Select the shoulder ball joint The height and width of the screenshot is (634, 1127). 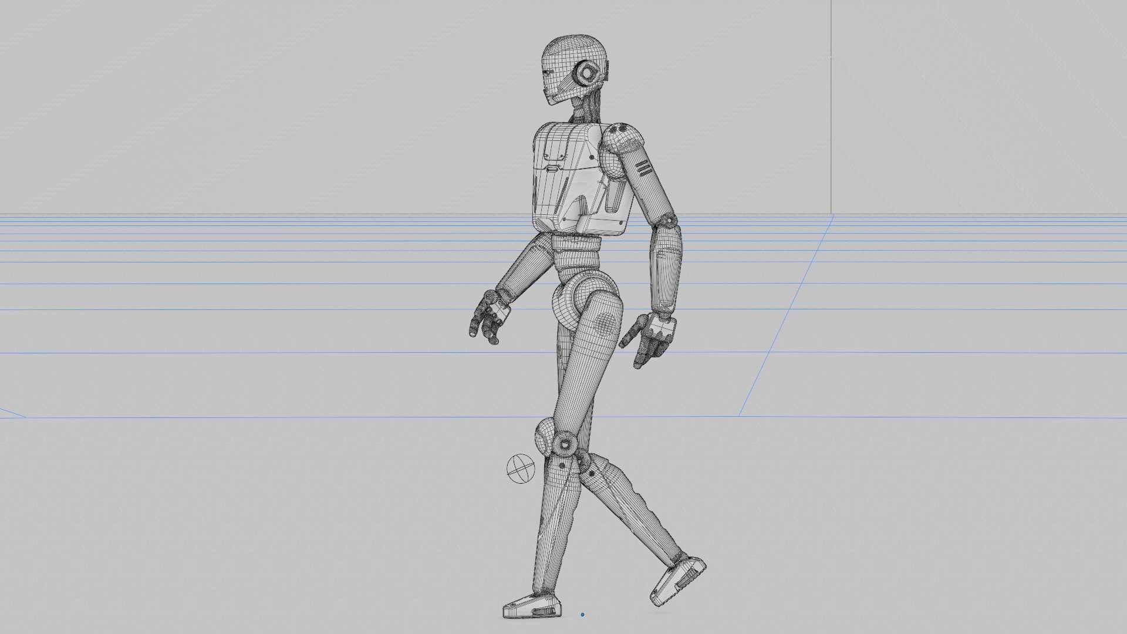[621, 139]
